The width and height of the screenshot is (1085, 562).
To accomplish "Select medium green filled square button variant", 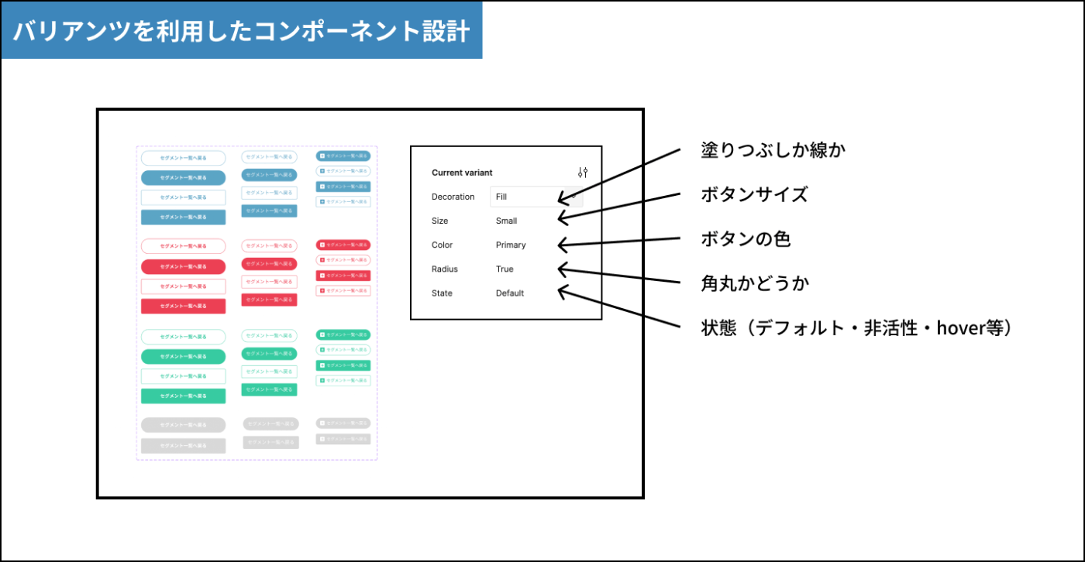I will coord(269,389).
